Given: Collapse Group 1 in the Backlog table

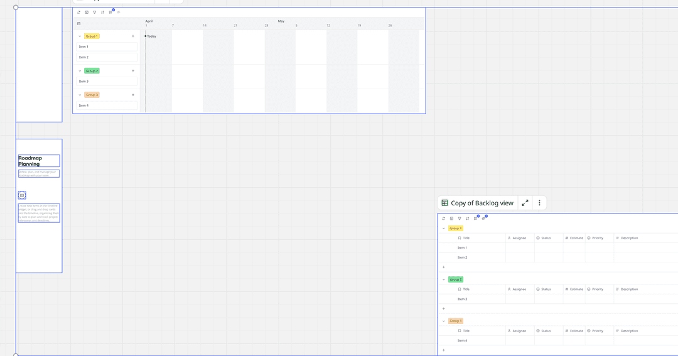Looking at the screenshot, I should pos(443,229).
